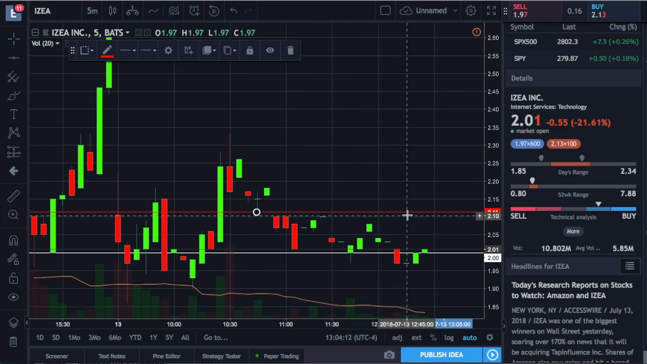
Task: Select the Text annotation tool
Action: pyautogui.click(x=13, y=114)
